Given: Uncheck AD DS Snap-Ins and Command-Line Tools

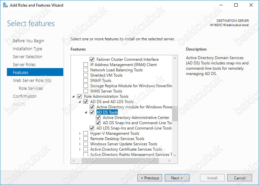Looking at the screenshot, I should (x=98, y=123).
